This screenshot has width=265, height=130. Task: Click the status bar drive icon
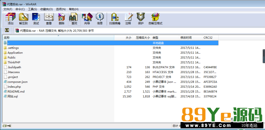(x=5, y=126)
